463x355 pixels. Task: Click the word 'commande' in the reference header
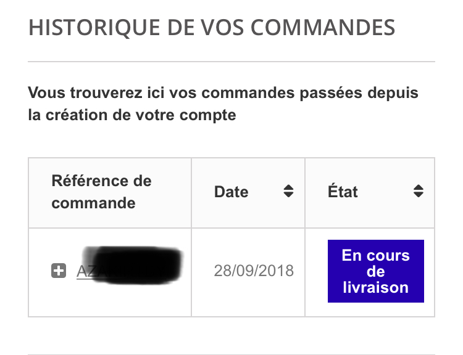93,203
